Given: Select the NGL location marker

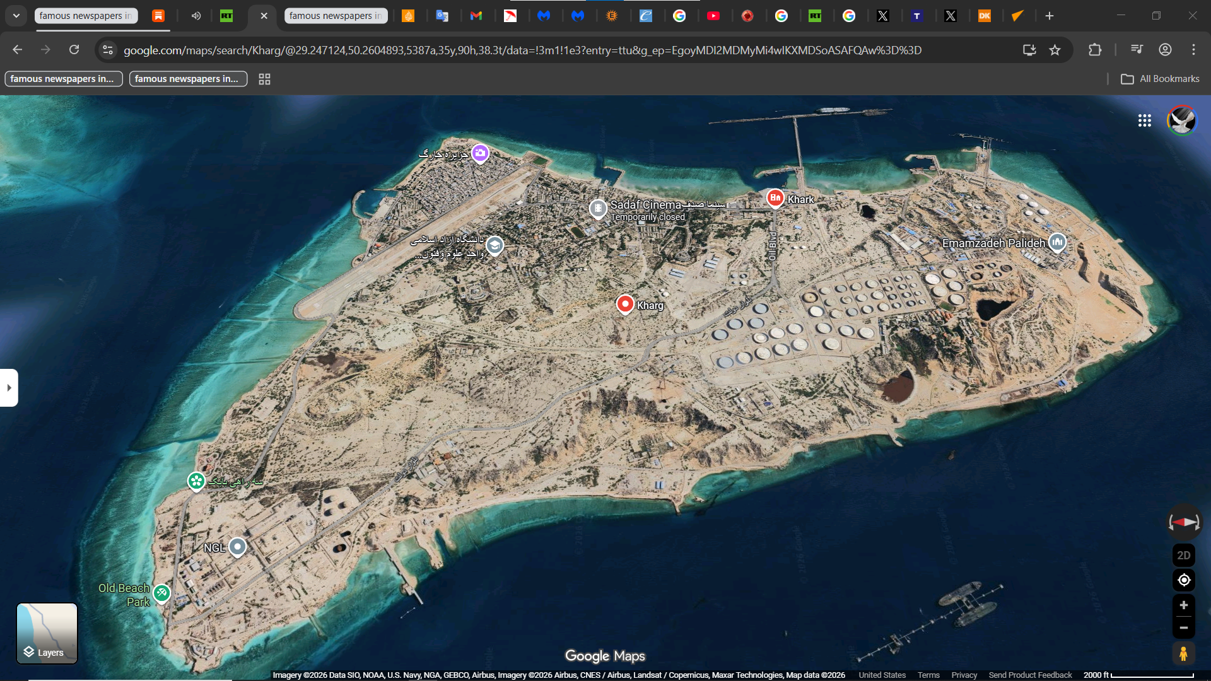Looking at the screenshot, I should [x=237, y=547].
